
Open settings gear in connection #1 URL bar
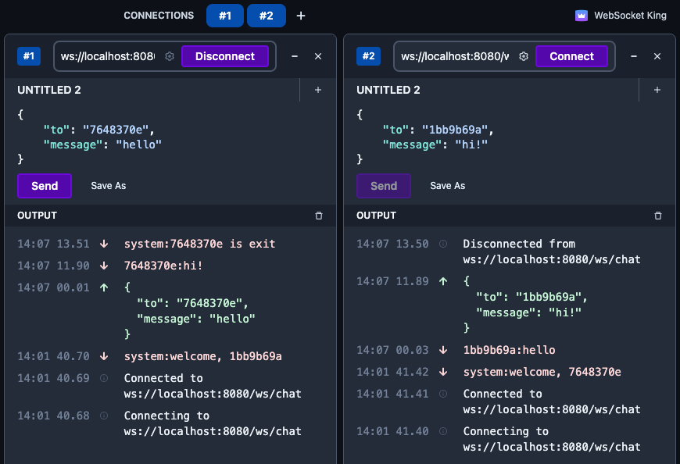(170, 56)
